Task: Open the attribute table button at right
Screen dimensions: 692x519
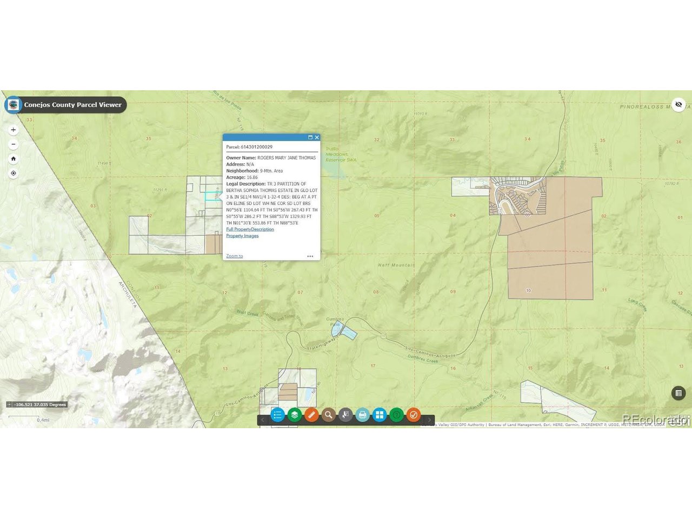Action: click(678, 393)
